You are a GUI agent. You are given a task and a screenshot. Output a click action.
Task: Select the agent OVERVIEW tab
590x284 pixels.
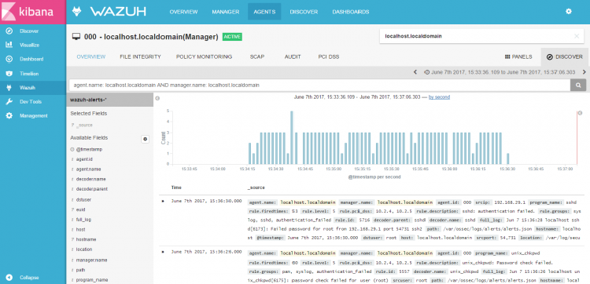click(x=91, y=57)
